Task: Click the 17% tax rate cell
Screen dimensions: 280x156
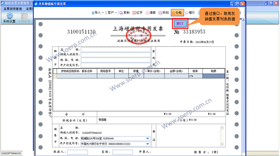Action: 195,76
